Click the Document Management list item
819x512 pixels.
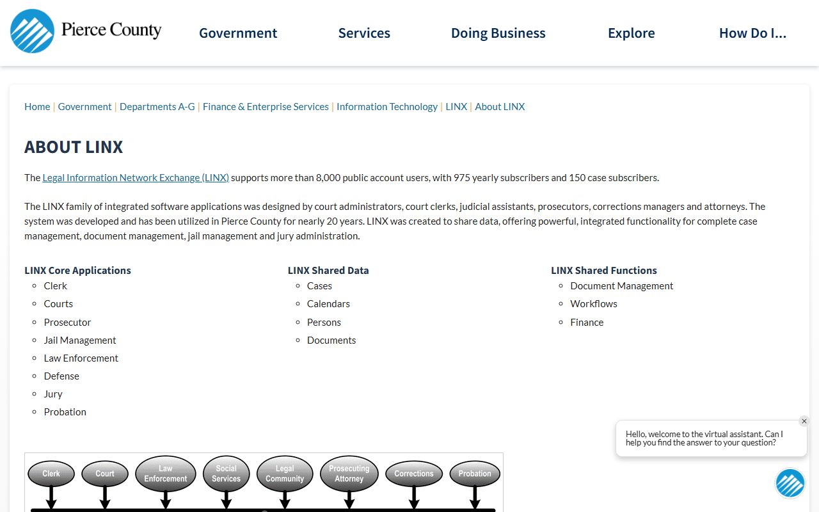coord(622,286)
